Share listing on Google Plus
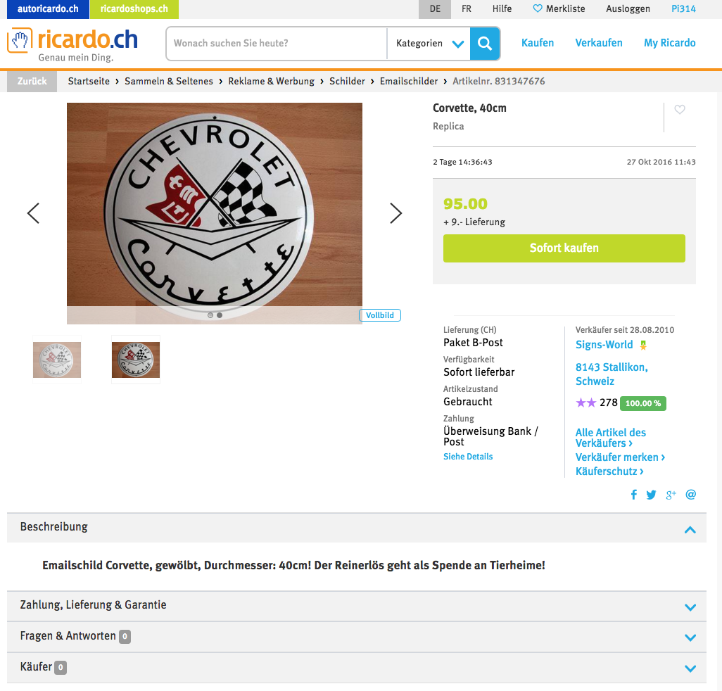This screenshot has height=691, width=722. (x=671, y=495)
